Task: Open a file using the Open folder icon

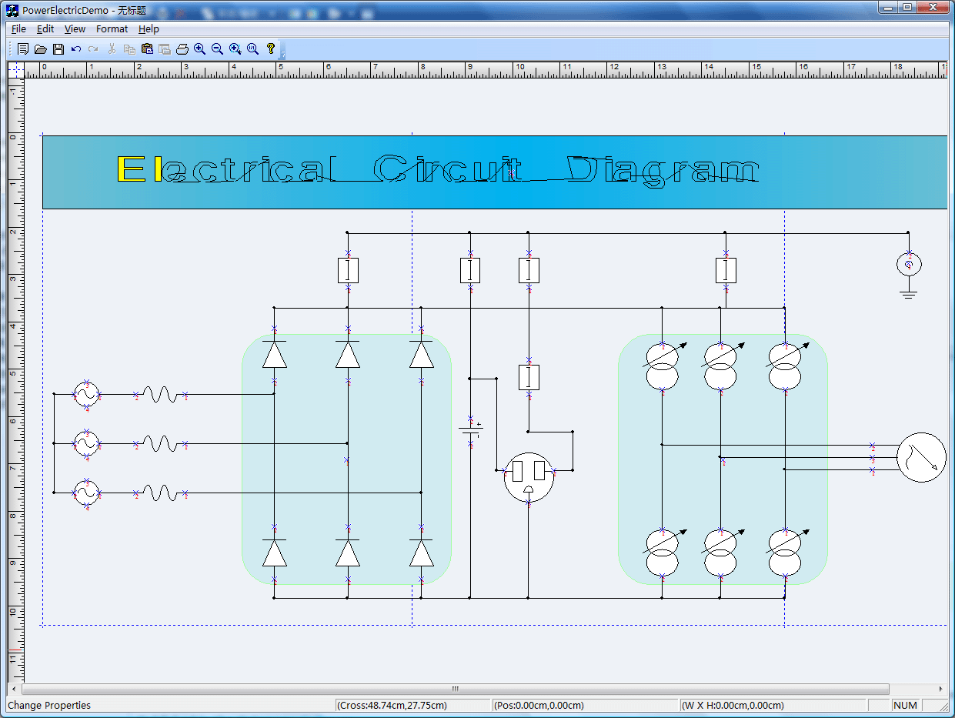Action: (x=41, y=48)
